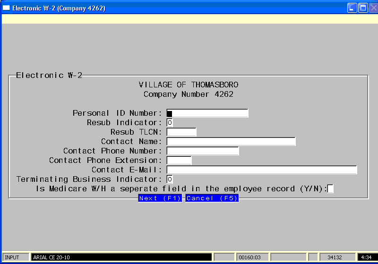Minimize the Electronic W-2 window
This screenshot has height=264, width=378.
click(352, 8)
